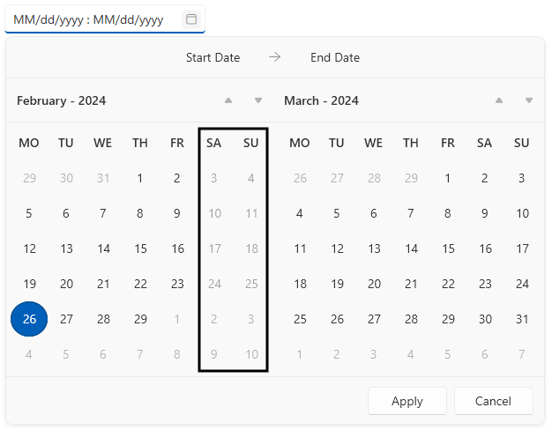Open February - 2024 month header
552x430 pixels.
pos(61,101)
